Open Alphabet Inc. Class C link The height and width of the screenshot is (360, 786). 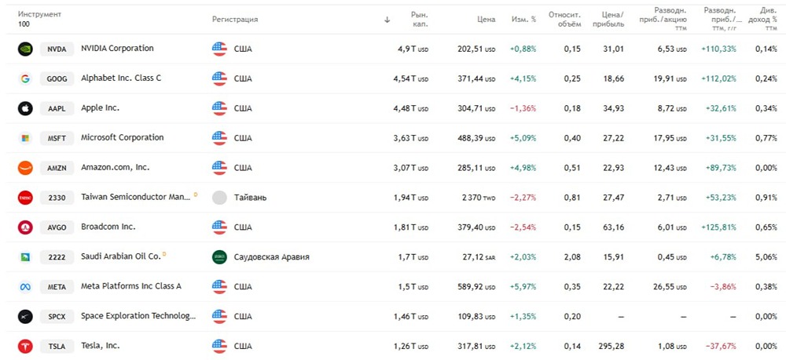point(121,78)
